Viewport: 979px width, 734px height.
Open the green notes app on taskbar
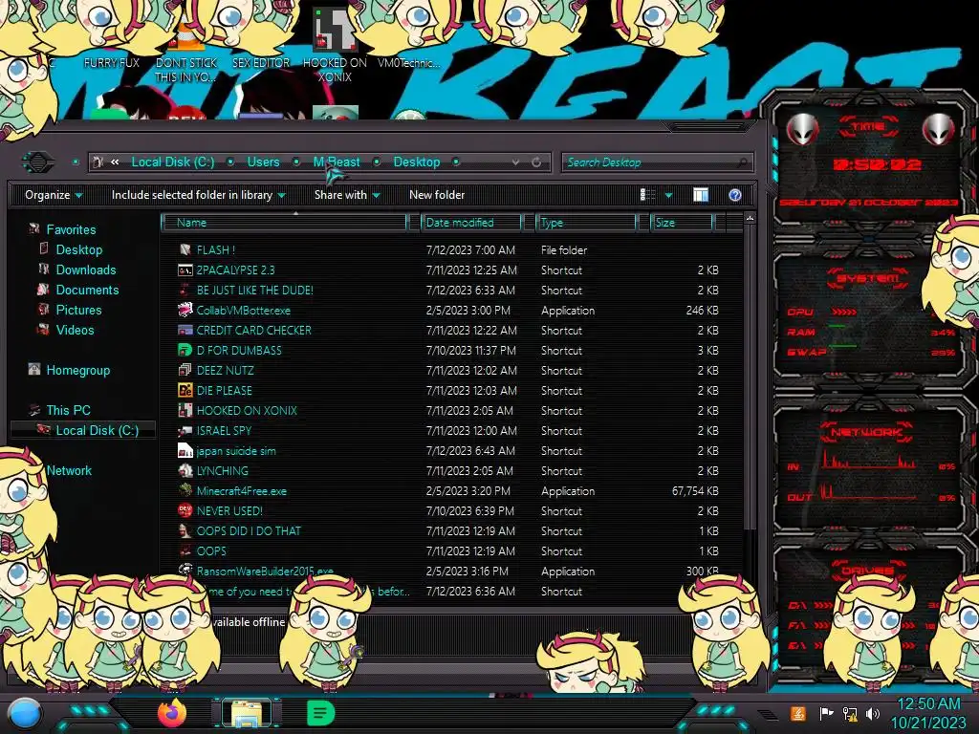point(320,713)
